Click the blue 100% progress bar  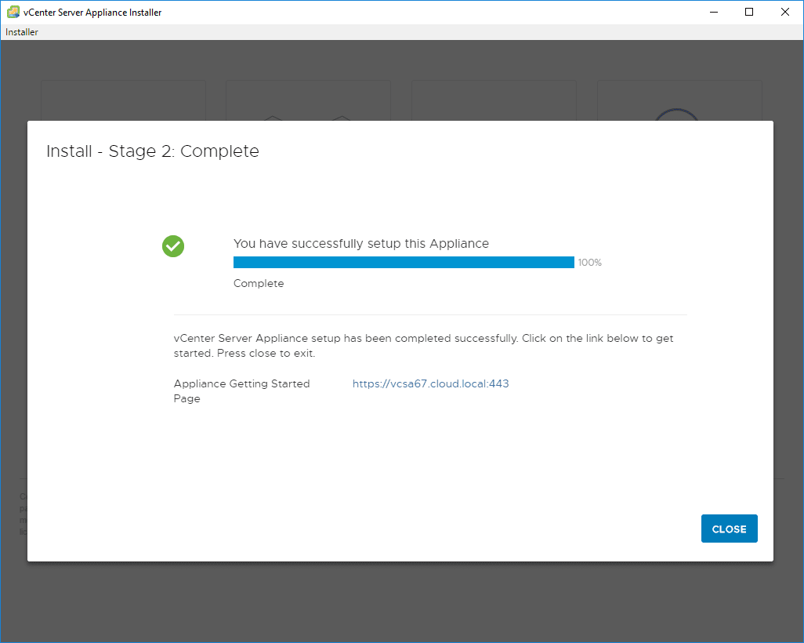point(404,262)
